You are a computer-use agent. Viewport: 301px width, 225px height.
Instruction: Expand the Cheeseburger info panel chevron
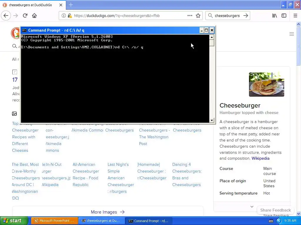(252, 207)
